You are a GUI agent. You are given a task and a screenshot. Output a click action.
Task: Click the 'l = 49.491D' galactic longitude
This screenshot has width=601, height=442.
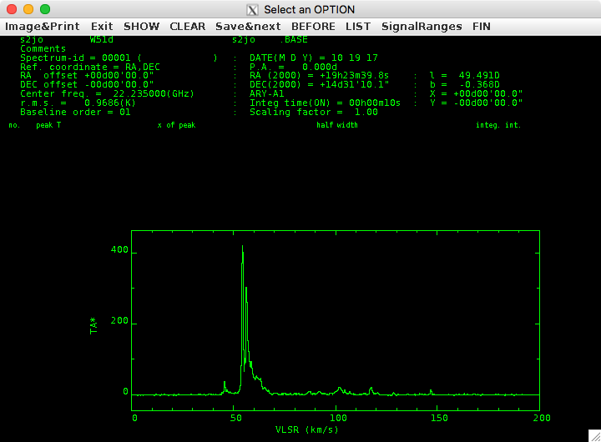pos(465,75)
